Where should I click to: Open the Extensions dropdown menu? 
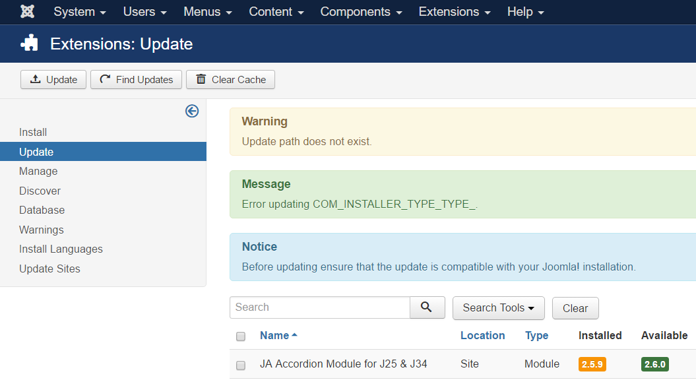(x=455, y=12)
